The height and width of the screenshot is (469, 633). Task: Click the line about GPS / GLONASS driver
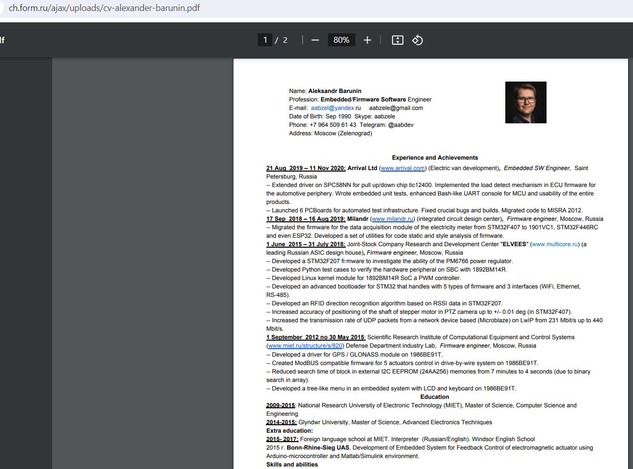(x=354, y=355)
